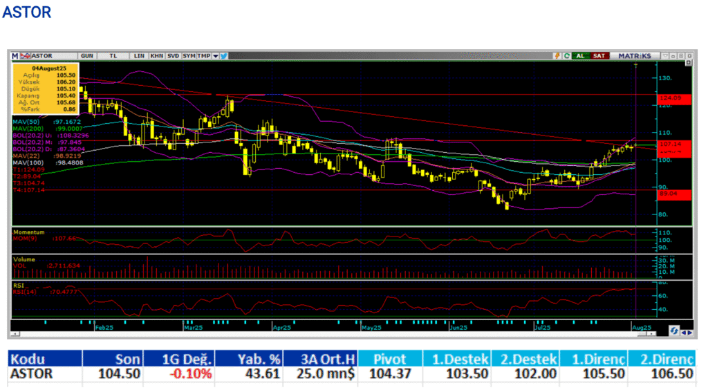
Task: Toggle the LIN scale button
Action: point(138,56)
